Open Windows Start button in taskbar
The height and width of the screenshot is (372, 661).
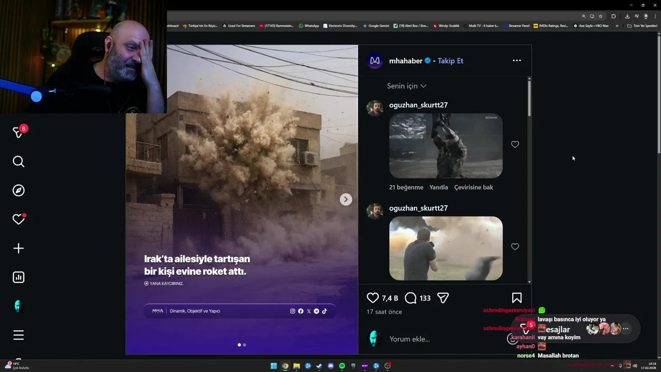pyautogui.click(x=274, y=366)
